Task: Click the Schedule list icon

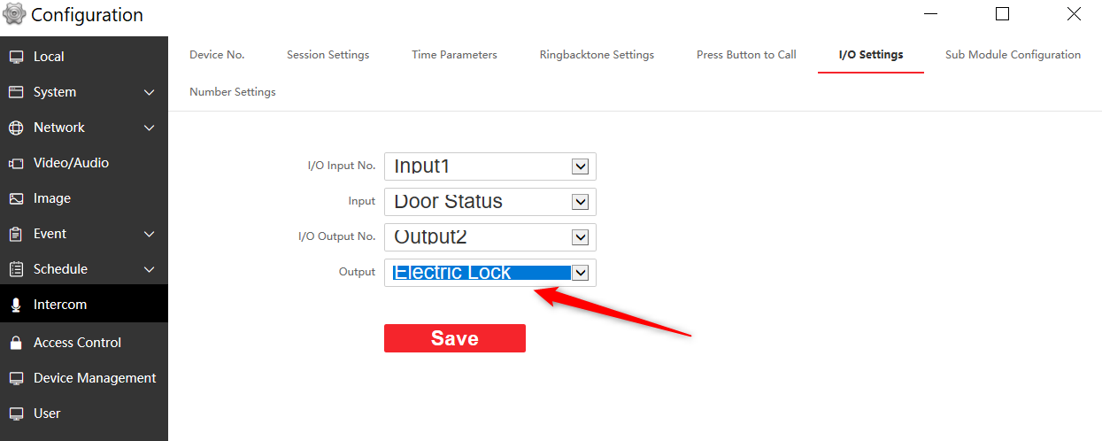Action: pyautogui.click(x=16, y=269)
